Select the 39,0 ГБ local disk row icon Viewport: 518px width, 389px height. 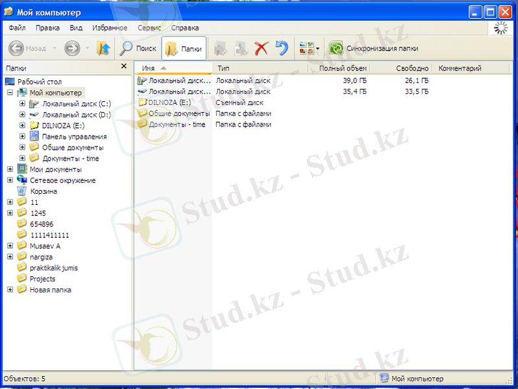142,80
